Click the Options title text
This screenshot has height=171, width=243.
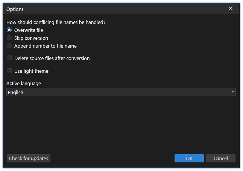pyautogui.click(x=15, y=9)
